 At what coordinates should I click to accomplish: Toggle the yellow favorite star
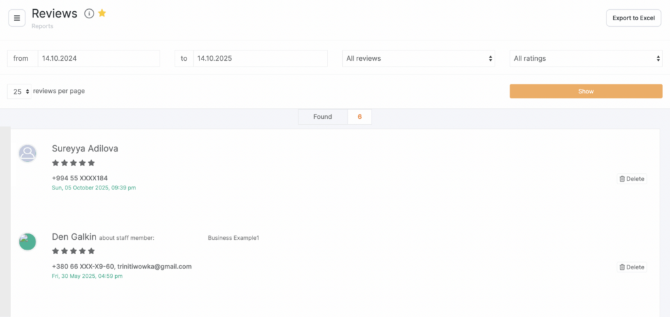(x=102, y=13)
